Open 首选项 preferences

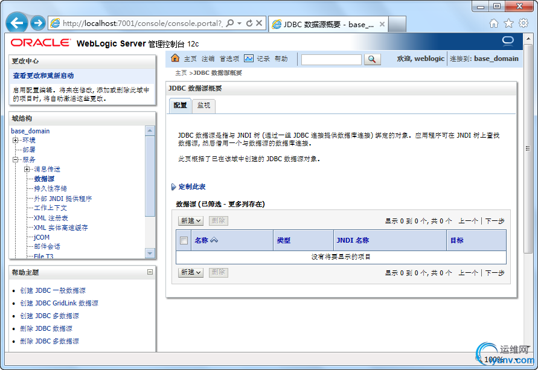(x=229, y=59)
